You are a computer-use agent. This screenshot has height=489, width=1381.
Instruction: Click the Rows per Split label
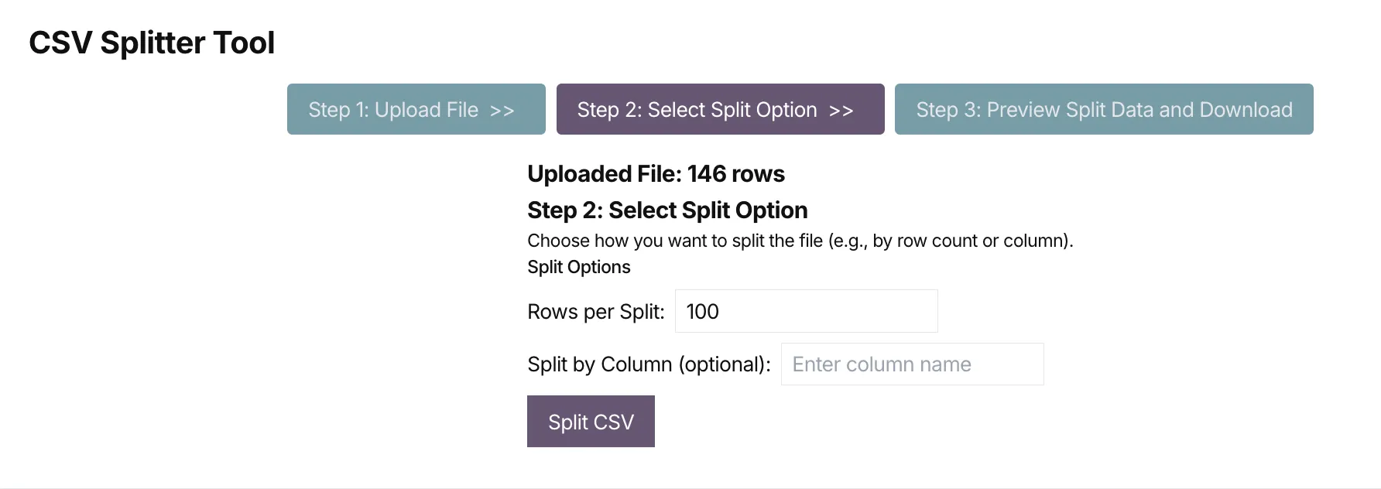pyautogui.click(x=595, y=312)
